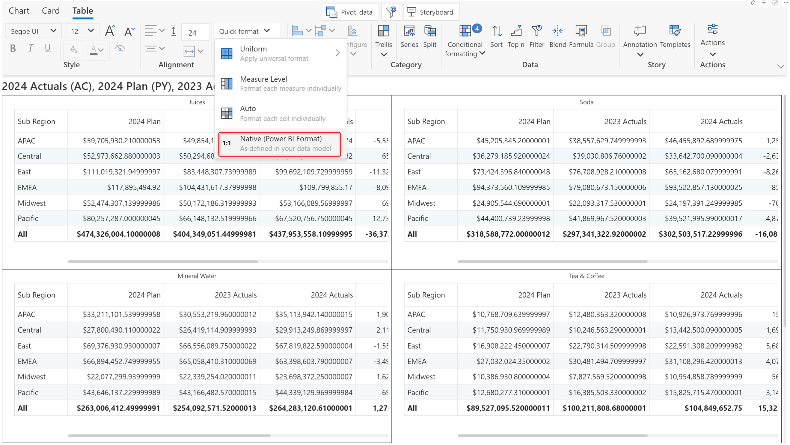Image resolution: width=790 pixels, height=445 pixels.
Task: Open the Formula tool
Action: pyautogui.click(x=581, y=37)
